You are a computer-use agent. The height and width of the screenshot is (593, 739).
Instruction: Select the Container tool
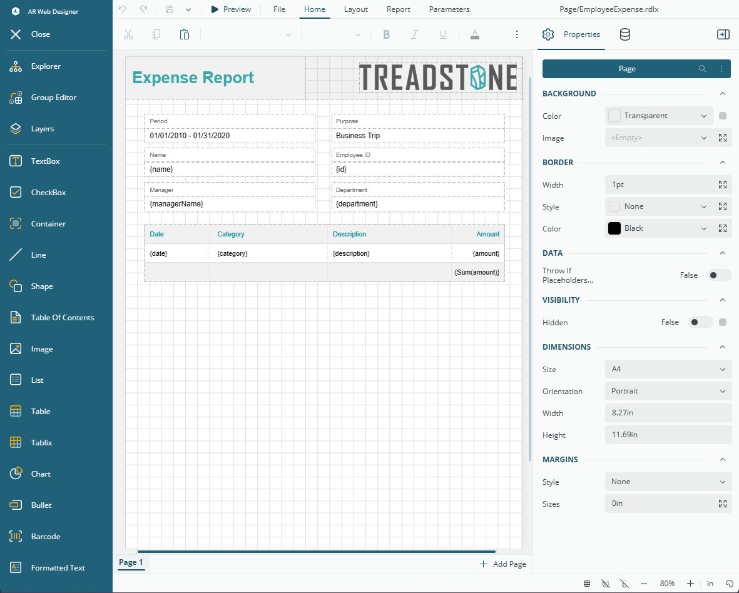[x=38, y=224]
